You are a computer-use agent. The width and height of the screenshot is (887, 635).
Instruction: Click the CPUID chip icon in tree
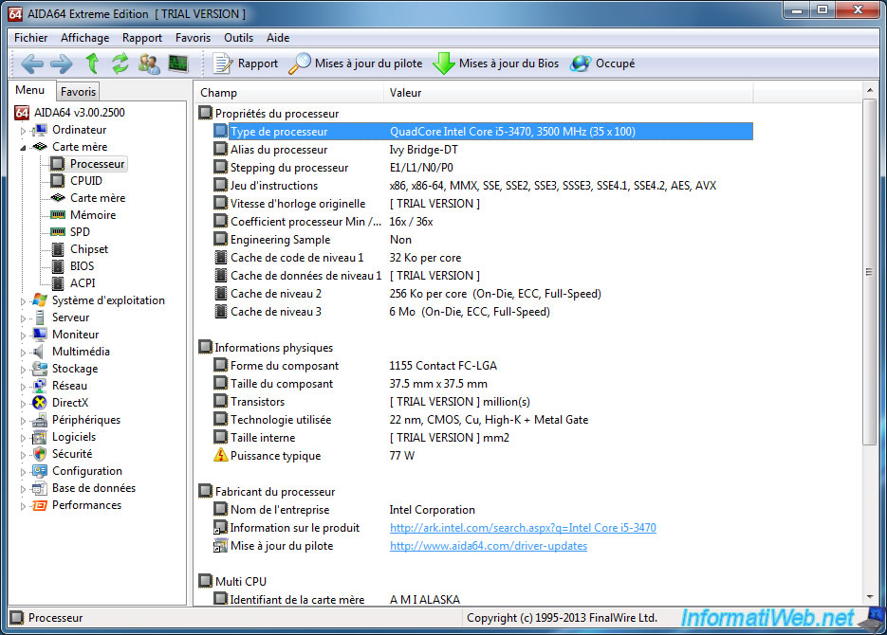tap(58, 181)
